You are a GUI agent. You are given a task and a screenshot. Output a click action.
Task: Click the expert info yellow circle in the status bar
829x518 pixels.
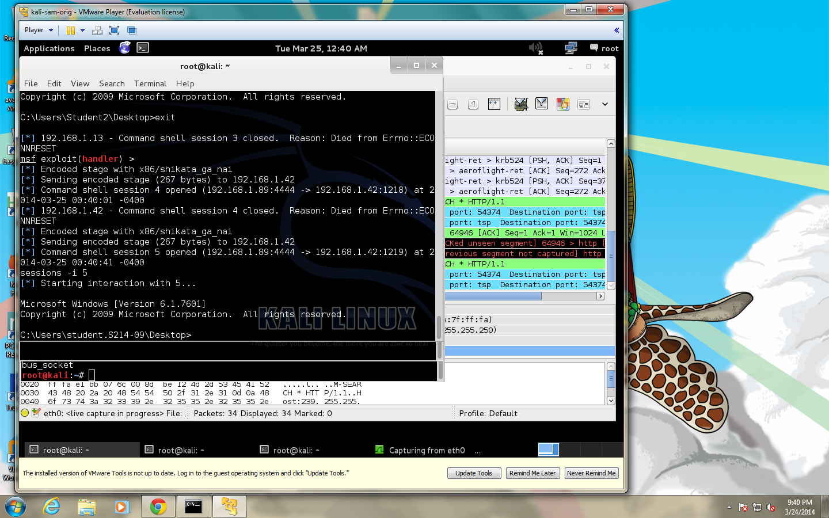coord(25,413)
